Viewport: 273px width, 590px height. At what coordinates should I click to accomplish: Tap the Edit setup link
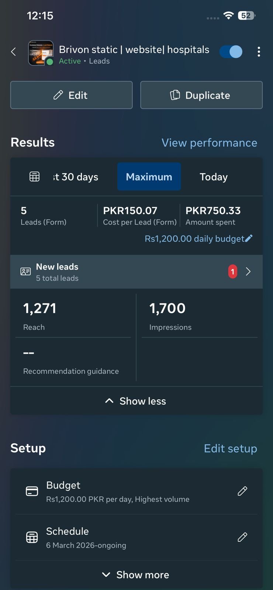coord(230,448)
